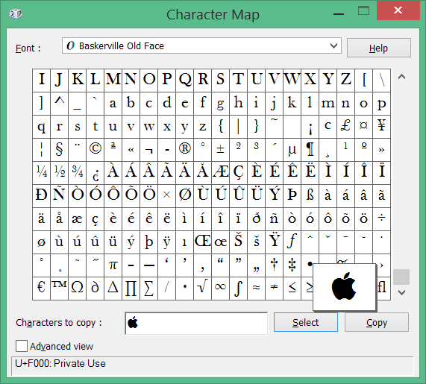426x384 pixels.
Task: Select the florin ƒ character
Action: (x=292, y=242)
